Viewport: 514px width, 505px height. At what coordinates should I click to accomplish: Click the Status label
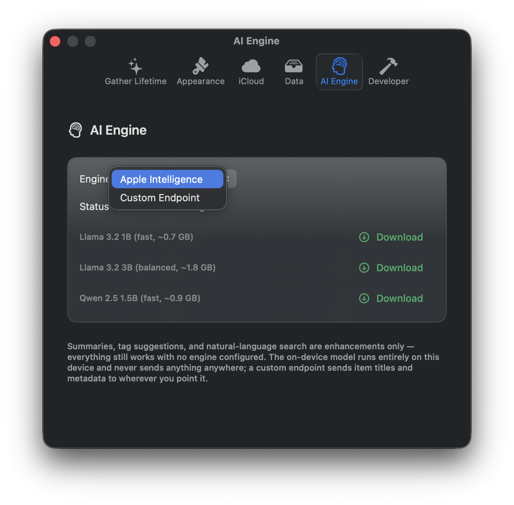(x=94, y=207)
